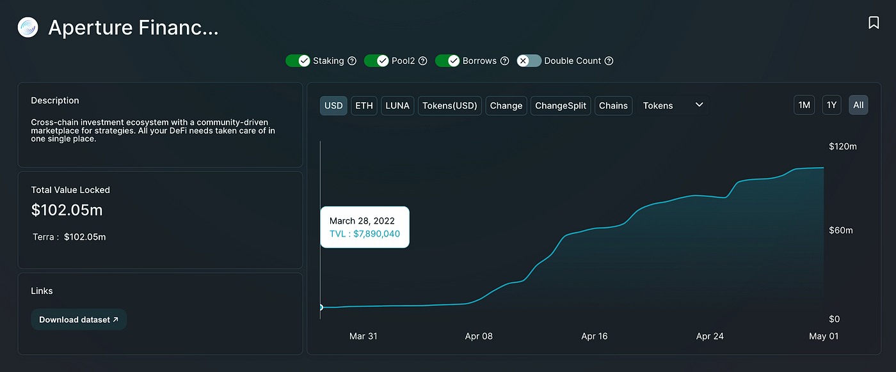This screenshot has width=896, height=372.
Task: Click the May 01 axis label
Action: [824, 336]
